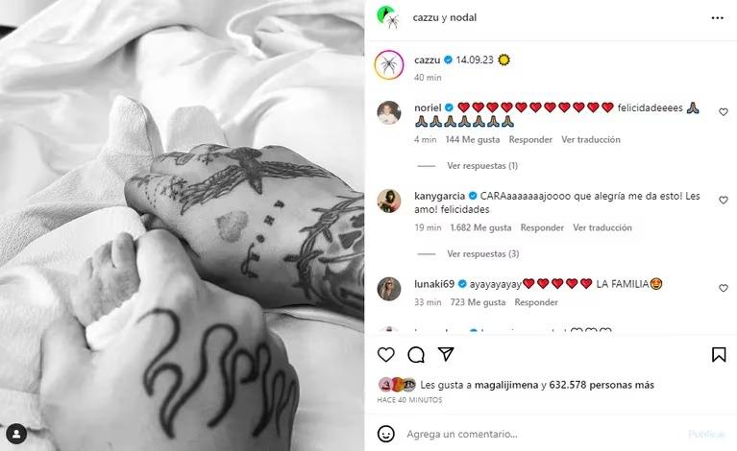Open lunaki69's profile avatar
The image size is (737, 451).
[389, 289]
